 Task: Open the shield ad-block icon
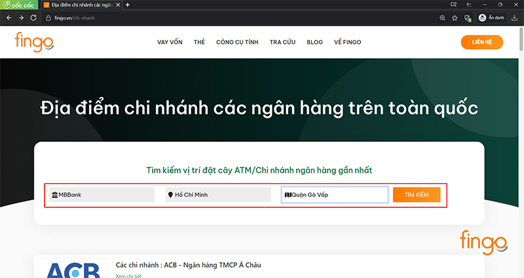(x=468, y=18)
